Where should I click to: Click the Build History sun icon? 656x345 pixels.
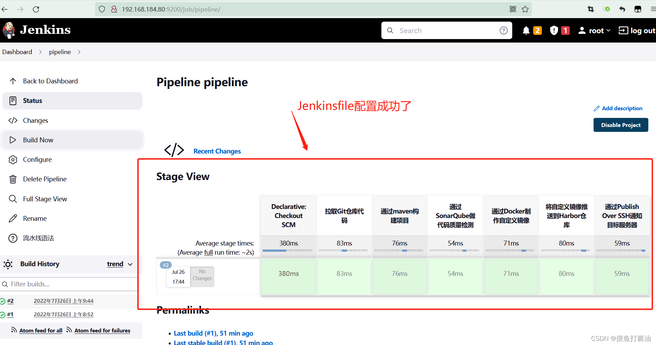(8, 264)
